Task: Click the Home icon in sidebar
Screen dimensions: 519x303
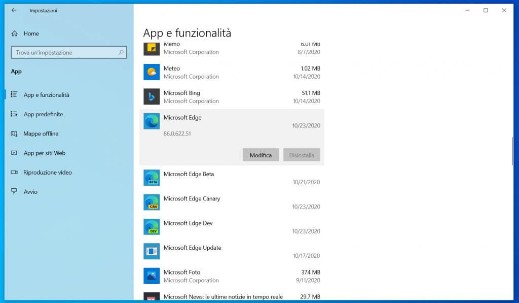Action: pos(14,33)
